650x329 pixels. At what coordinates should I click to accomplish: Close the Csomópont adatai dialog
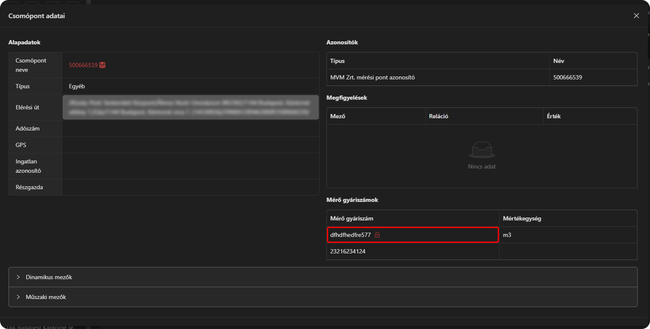(x=636, y=16)
